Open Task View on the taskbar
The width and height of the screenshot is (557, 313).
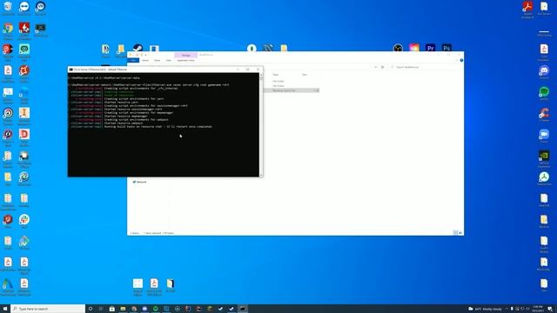(101, 309)
